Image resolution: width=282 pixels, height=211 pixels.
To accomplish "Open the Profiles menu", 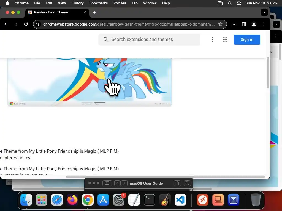I will [120, 3].
